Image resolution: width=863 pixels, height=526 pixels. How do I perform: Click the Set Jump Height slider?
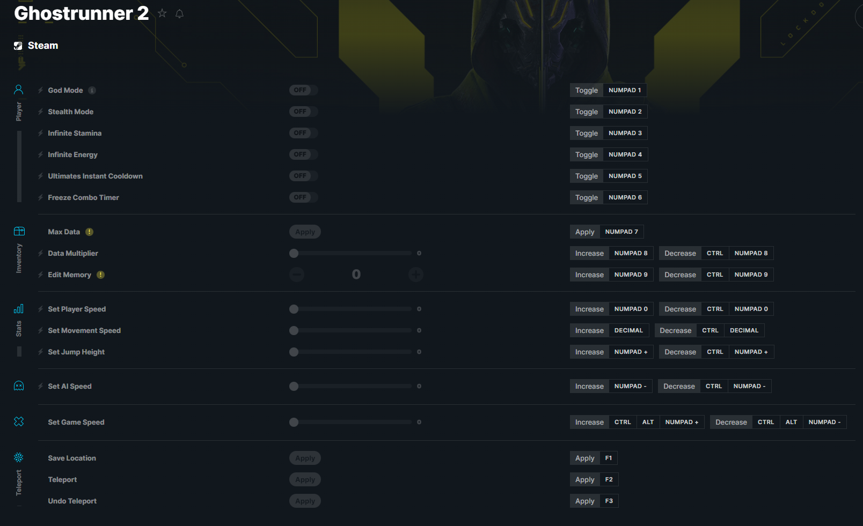[350, 352]
